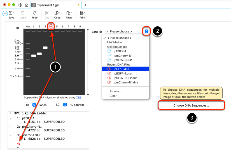Viewport: 231px width, 150px height.
Task: Select MW Marker from the menu
Action: [125, 42]
